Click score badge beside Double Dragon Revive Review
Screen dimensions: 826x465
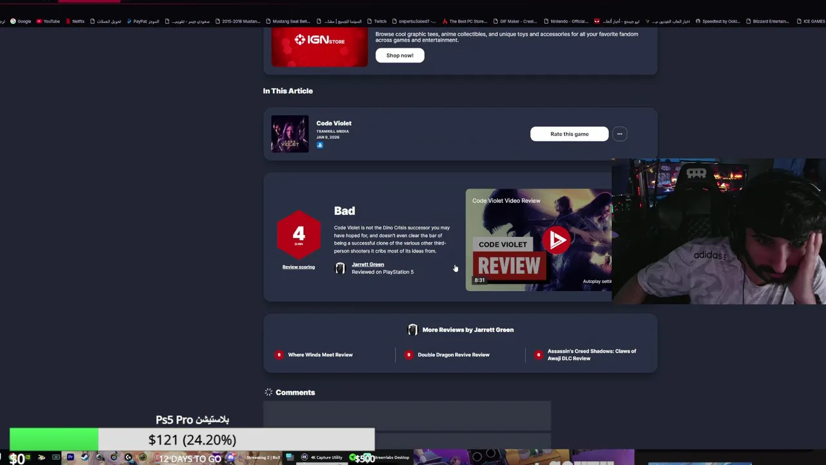tap(408, 355)
